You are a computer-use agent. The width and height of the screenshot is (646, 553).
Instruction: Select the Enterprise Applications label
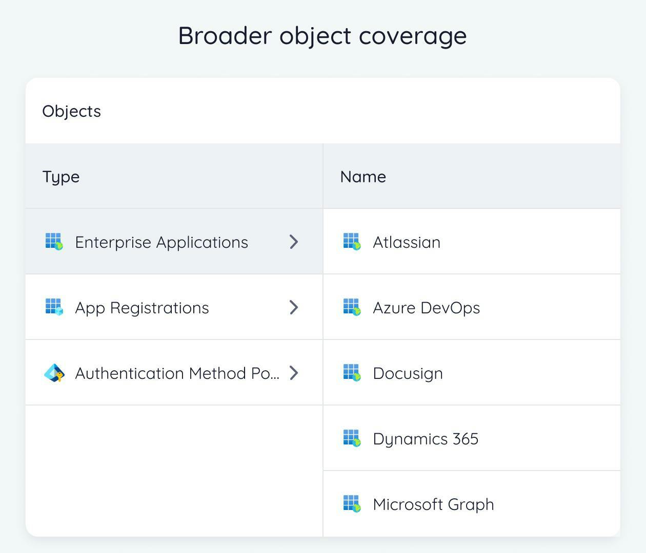tap(161, 242)
